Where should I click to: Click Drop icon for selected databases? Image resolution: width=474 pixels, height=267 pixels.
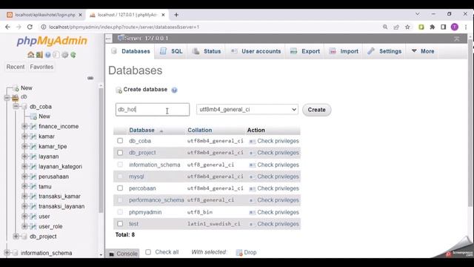click(x=239, y=252)
